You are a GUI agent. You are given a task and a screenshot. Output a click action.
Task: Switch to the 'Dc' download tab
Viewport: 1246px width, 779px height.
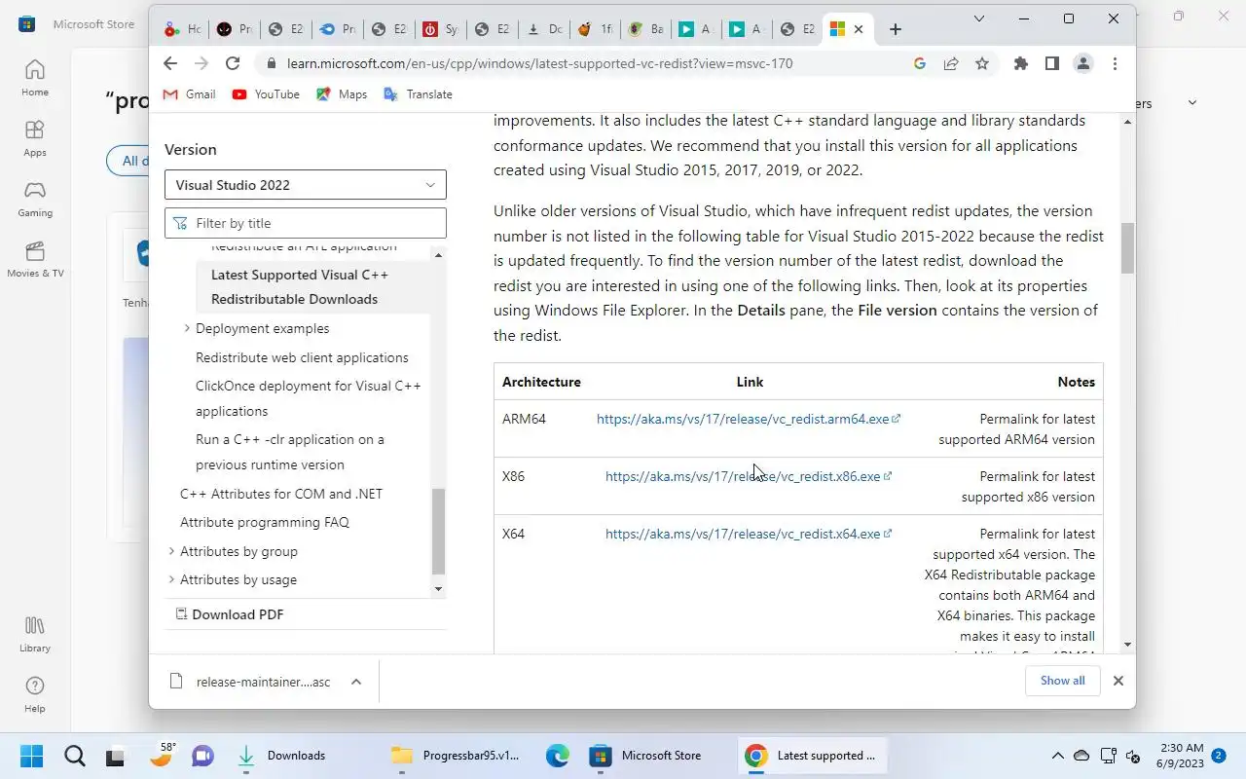544,29
